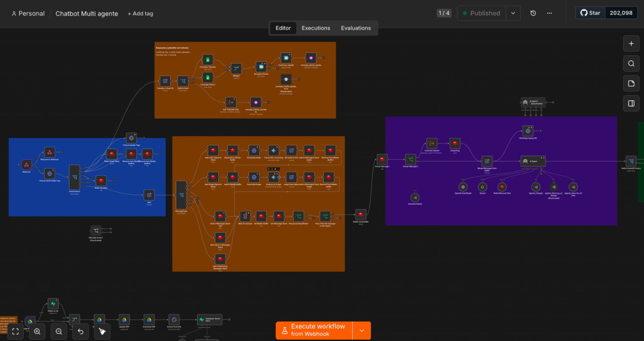Image resolution: width=644 pixels, height=341 pixels.
Task: Select the Analyze an image node
Action: coord(274,177)
